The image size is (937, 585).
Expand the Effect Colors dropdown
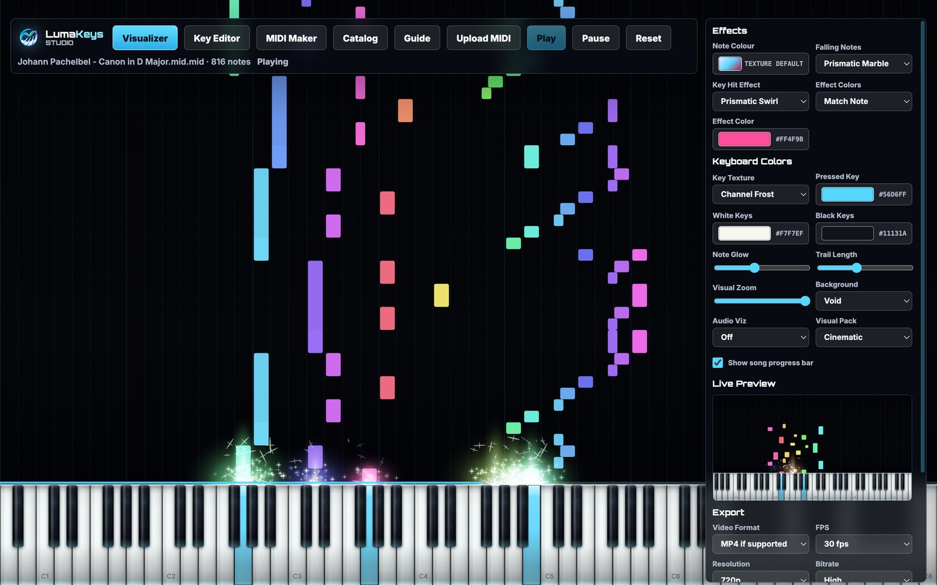(x=863, y=101)
